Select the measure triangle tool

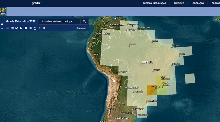click(x=21, y=28)
